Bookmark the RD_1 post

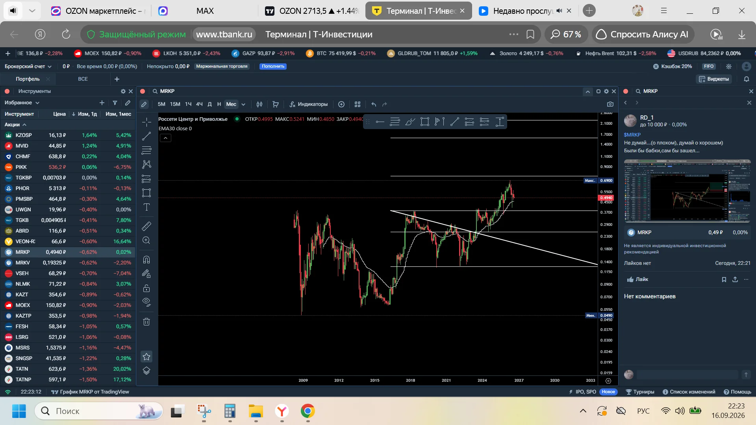coord(724,279)
